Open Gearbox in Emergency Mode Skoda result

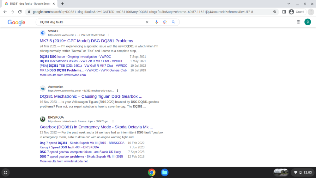coord(96,127)
